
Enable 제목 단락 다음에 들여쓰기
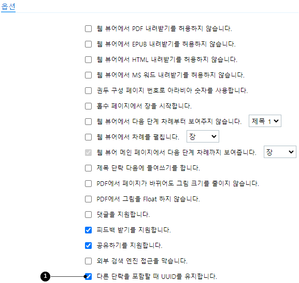point(88,168)
